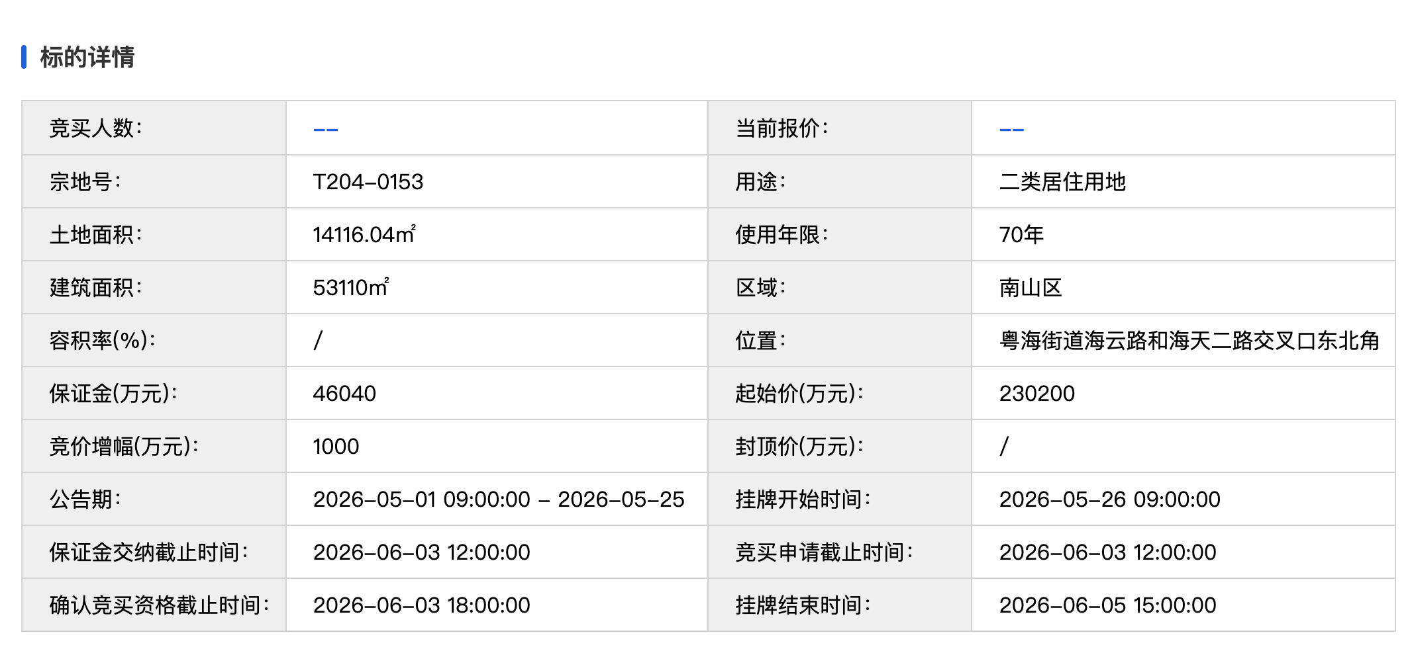
Task: Click the 公告期 date range value
Action: (498, 499)
